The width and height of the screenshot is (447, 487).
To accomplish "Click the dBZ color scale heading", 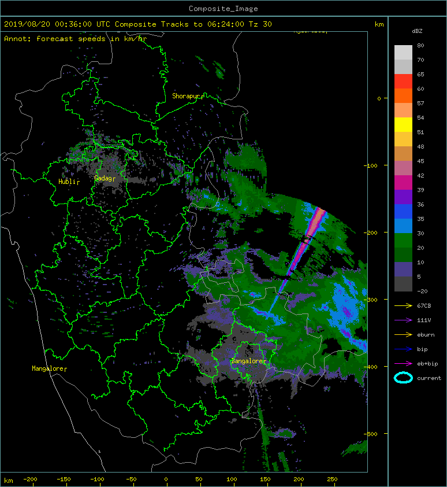I will coord(417,31).
